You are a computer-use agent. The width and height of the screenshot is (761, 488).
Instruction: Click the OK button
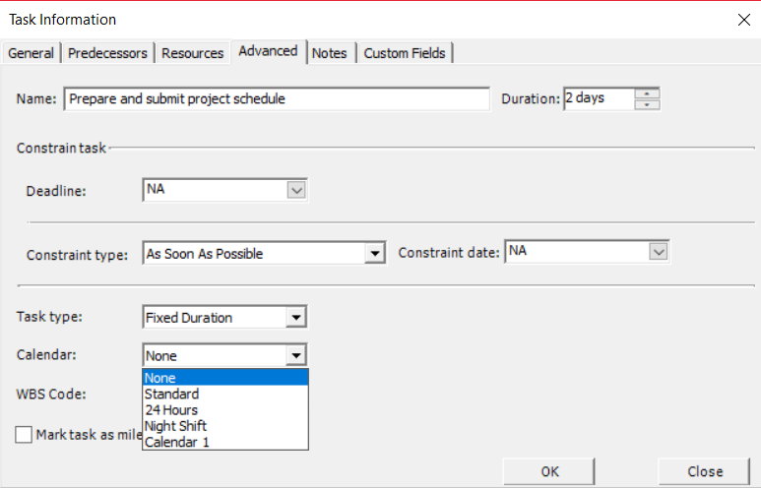pos(549,471)
